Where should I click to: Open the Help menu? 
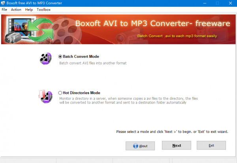(x=29, y=9)
